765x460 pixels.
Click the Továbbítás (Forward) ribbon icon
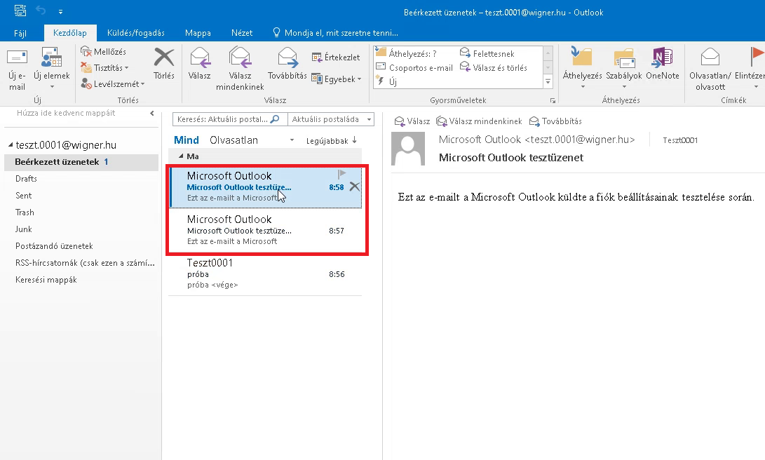tap(287, 57)
